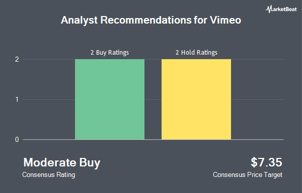Click the '2 Hold Ratings' label
This screenshot has width=302, height=193.
196,52
